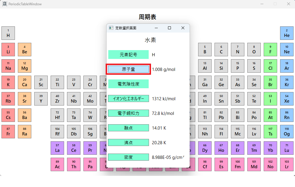295x187 pixels.
Task: Choose bromine Br element tile
Action: [x=270, y=82]
